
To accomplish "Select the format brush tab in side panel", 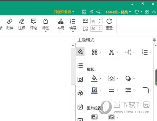I will 80,52.
